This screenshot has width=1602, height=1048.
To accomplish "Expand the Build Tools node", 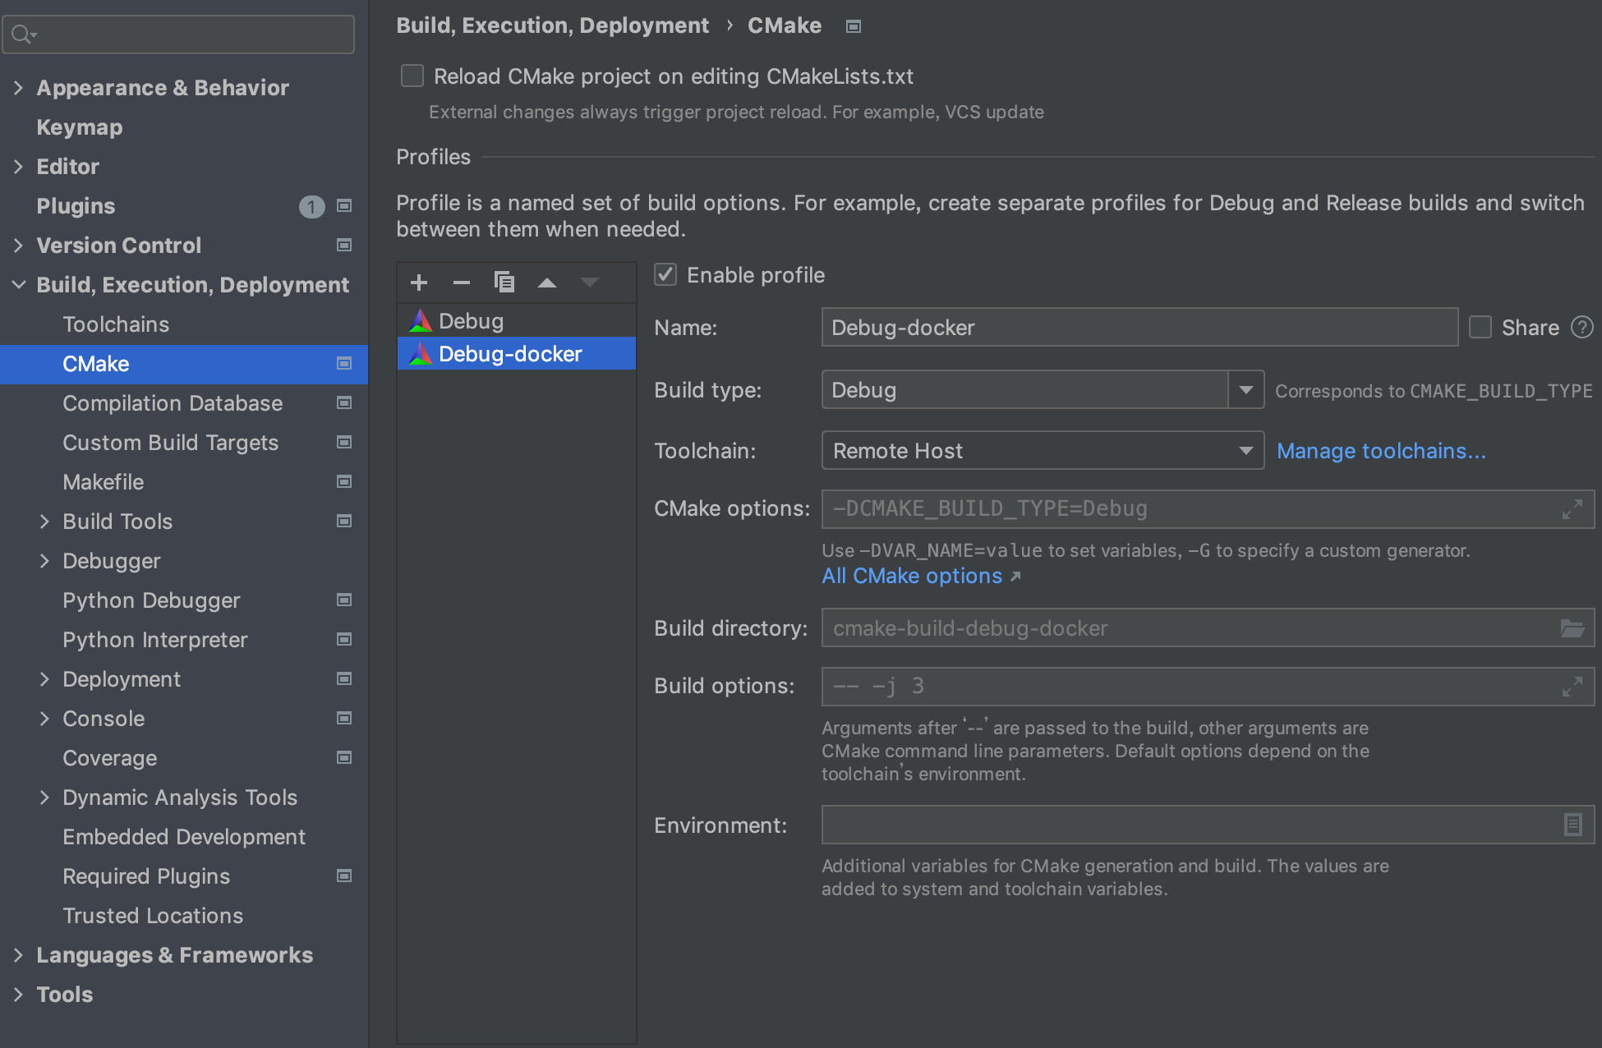I will pyautogui.click(x=45, y=522).
